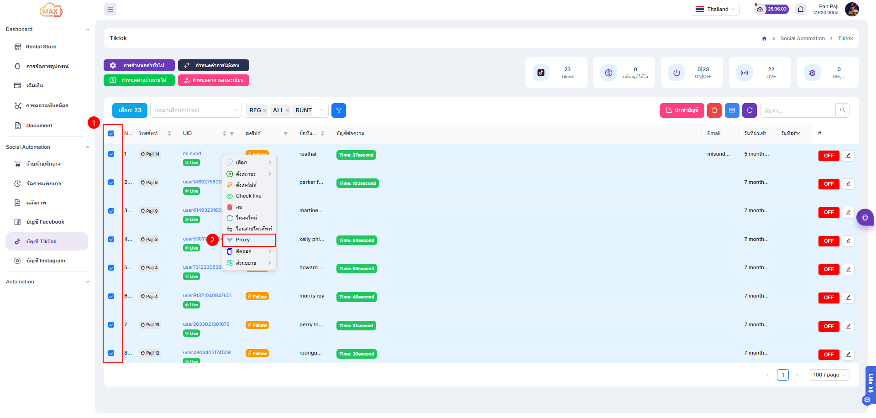Click the blue filter funnel button
This screenshot has height=418, width=876.
pyautogui.click(x=339, y=110)
